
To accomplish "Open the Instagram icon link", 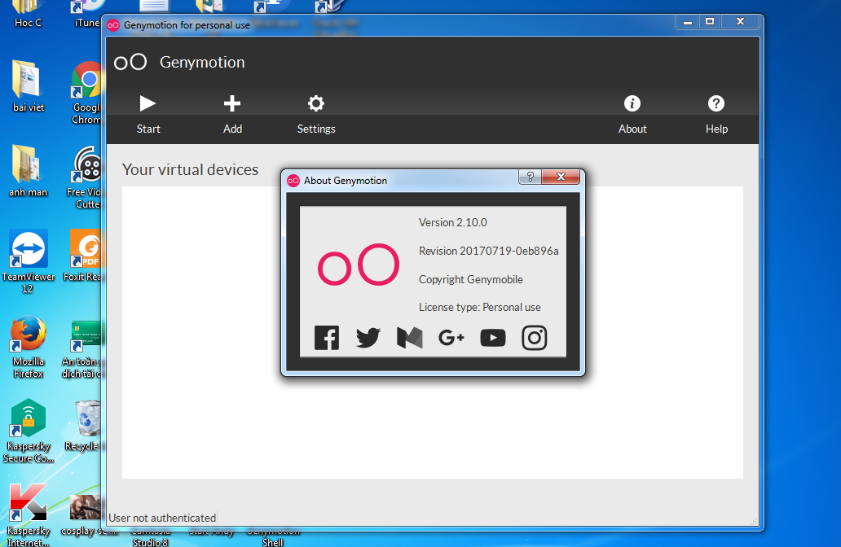I will pos(535,337).
